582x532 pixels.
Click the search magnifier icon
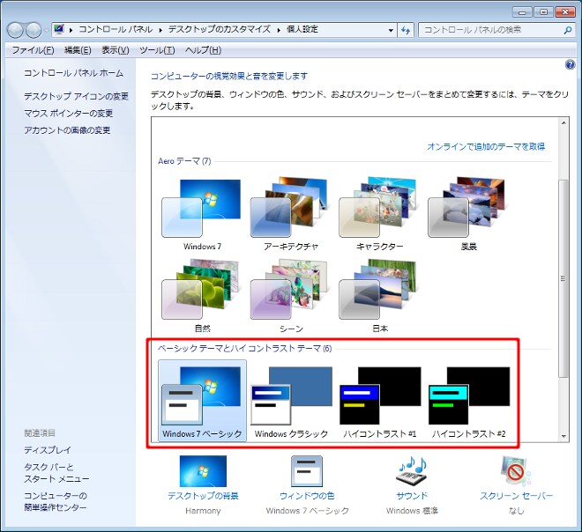(567, 30)
